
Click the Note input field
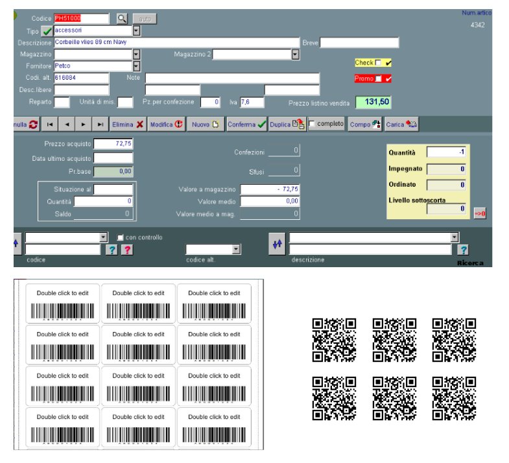coord(232,78)
